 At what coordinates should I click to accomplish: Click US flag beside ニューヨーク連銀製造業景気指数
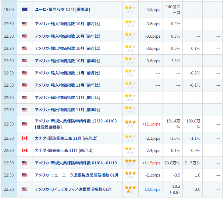[25, 175]
